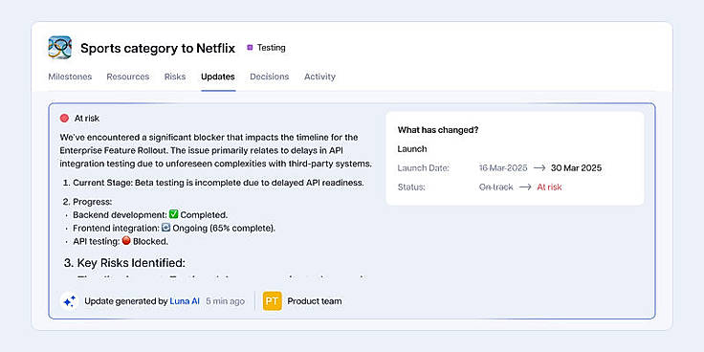The image size is (704, 352).
Task: Click the Frontend integration bullet line
Action: (x=170, y=228)
